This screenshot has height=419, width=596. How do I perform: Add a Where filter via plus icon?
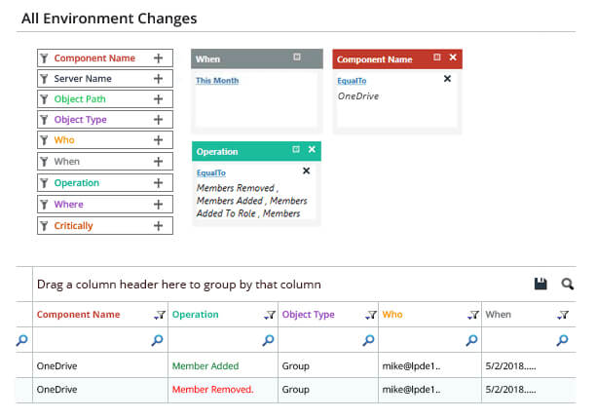pyautogui.click(x=158, y=205)
